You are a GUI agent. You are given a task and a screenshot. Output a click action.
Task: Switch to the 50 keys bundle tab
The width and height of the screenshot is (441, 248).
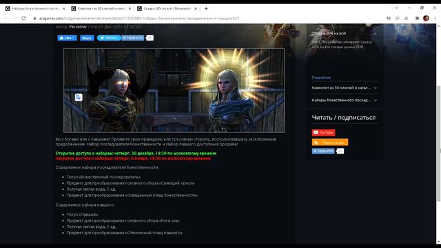[x=101, y=9]
